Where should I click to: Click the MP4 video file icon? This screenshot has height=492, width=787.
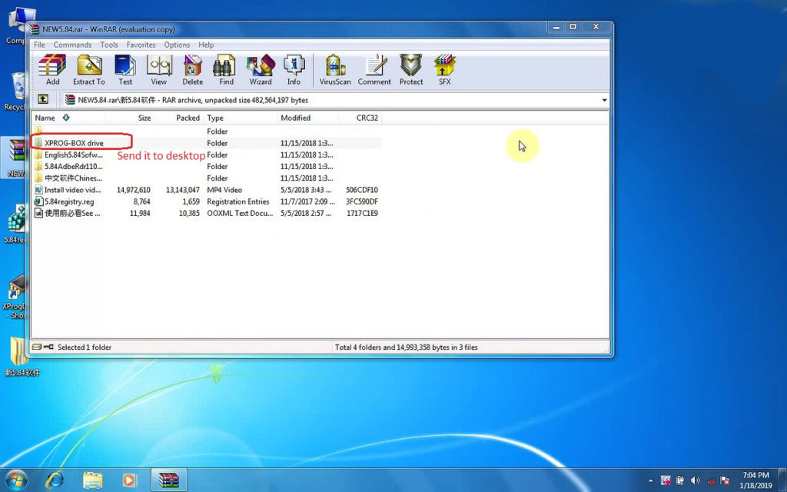(x=38, y=190)
